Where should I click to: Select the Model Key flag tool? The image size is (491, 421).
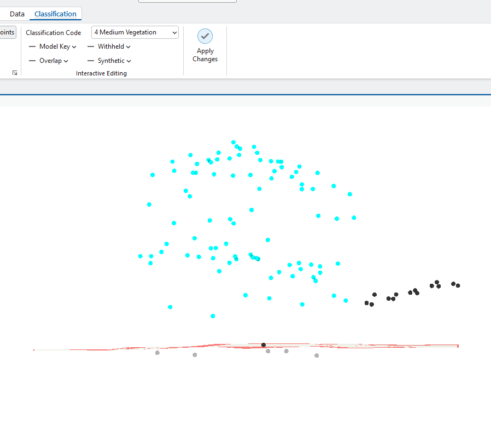click(x=55, y=46)
